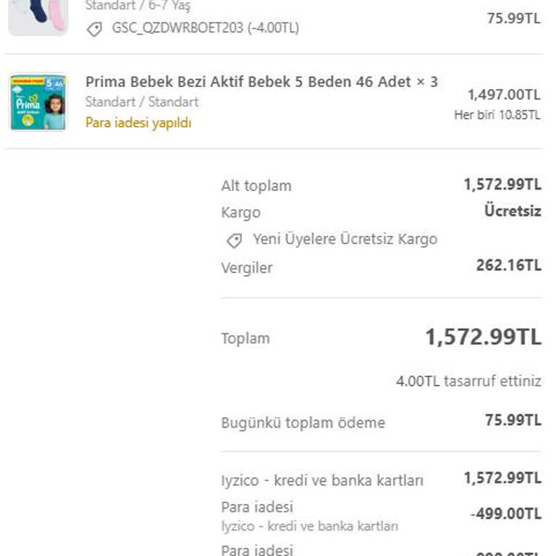The height and width of the screenshot is (556, 556).
Task: Click the -499.00TL refund amount
Action: tap(506, 514)
